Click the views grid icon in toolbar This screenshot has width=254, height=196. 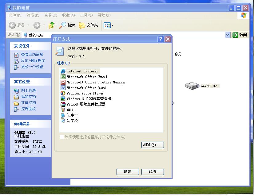pos(107,25)
